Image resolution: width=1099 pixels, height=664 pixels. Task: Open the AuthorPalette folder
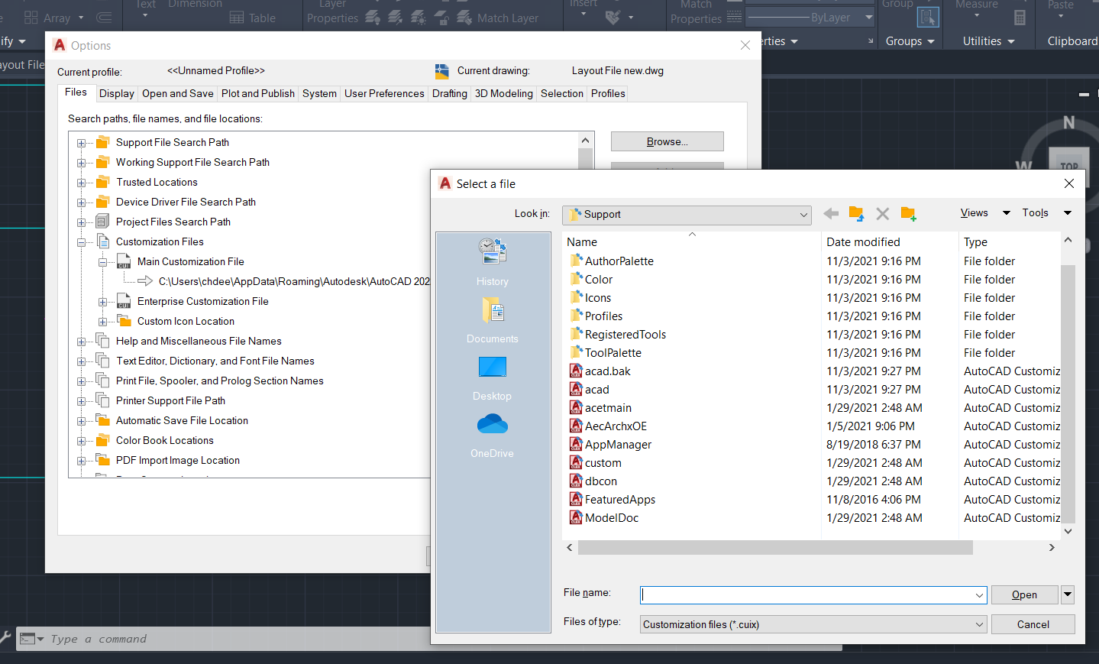pos(613,261)
